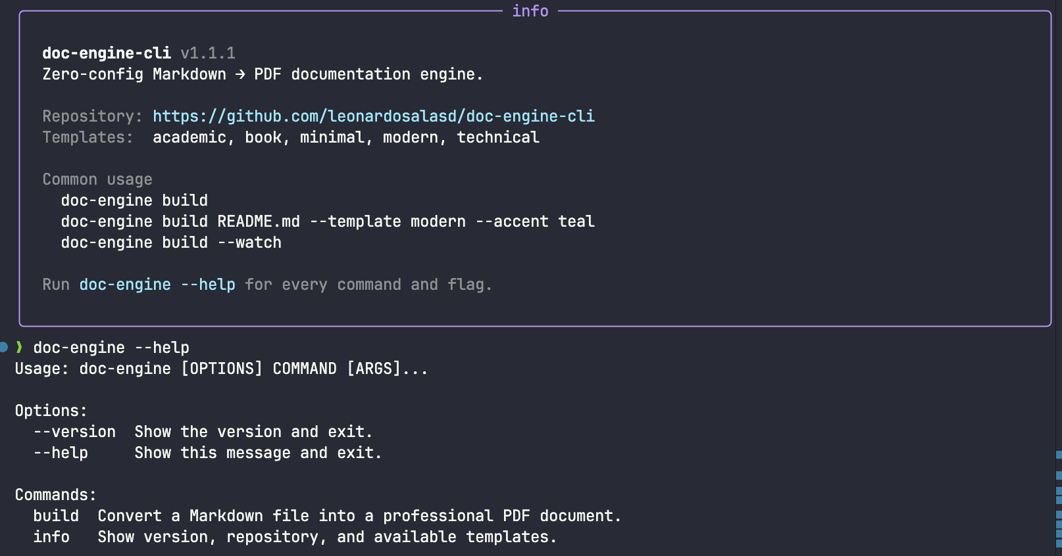
Task: Click the 'doc-engine build --watch' usage line
Action: pos(171,243)
